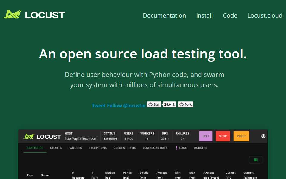This screenshot has height=179, width=286.
Task: Click the Current Failures/s header
Action: click(x=250, y=175)
